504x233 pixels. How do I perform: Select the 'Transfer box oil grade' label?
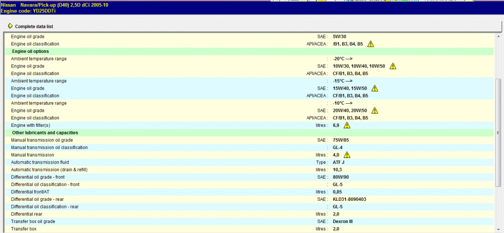click(32, 221)
